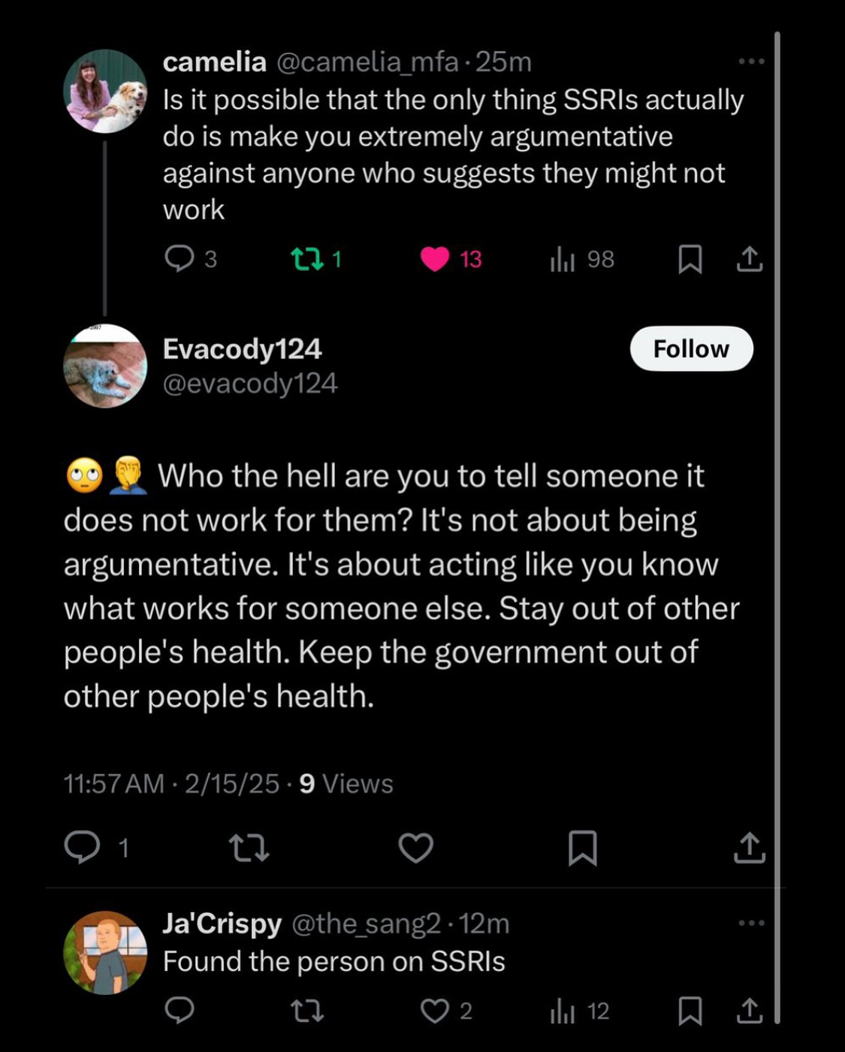Viewport: 845px width, 1052px height.
Task: Unlike camelia's tweet with pink heart
Action: coord(435,259)
